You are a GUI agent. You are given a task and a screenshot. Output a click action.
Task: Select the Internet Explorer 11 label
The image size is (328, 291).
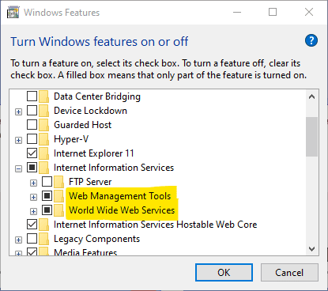point(94,153)
